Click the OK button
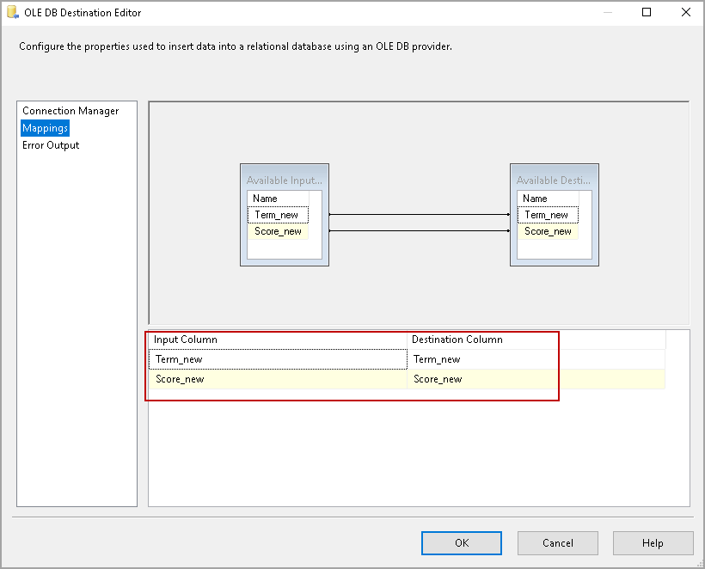705x569 pixels. coord(461,543)
